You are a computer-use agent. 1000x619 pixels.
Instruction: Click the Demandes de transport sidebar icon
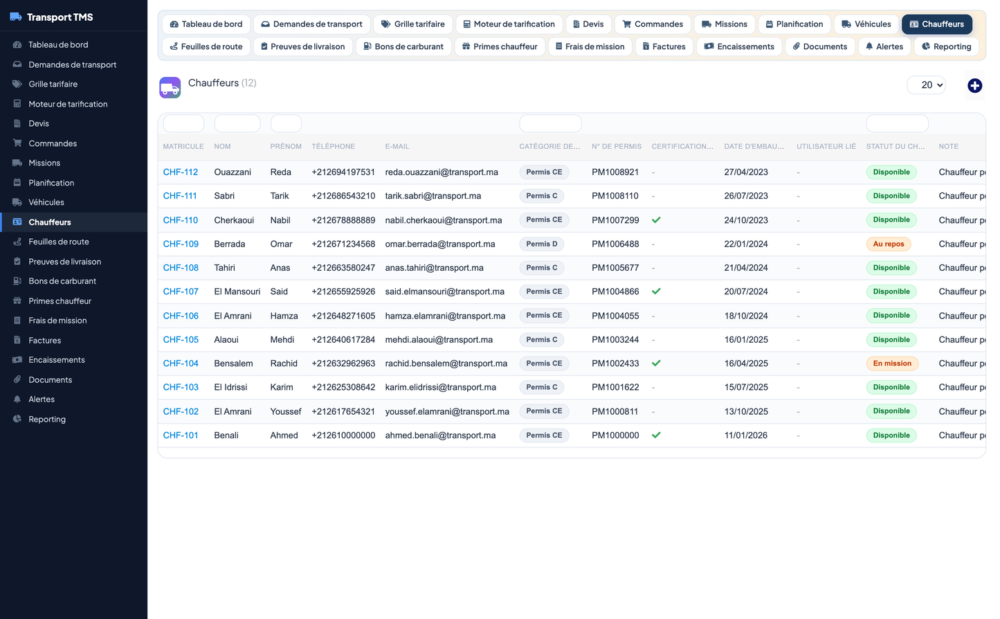click(x=17, y=64)
